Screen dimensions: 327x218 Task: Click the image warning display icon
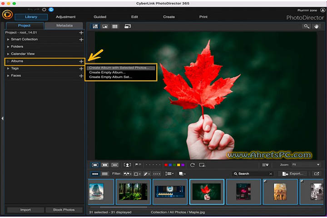pyautogui.click(x=202, y=165)
